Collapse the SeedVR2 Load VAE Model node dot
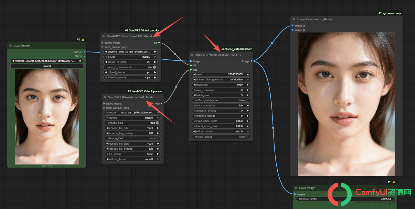Screen dimensions: 415x209 point(105,97)
